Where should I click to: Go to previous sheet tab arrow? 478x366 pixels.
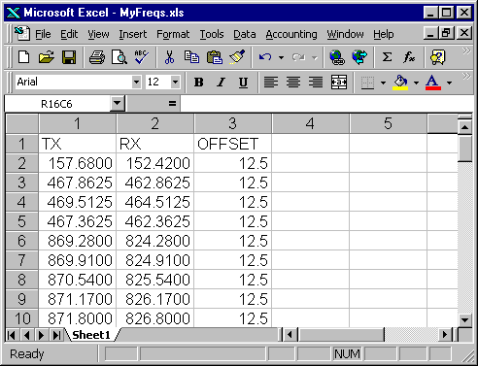[26, 335]
